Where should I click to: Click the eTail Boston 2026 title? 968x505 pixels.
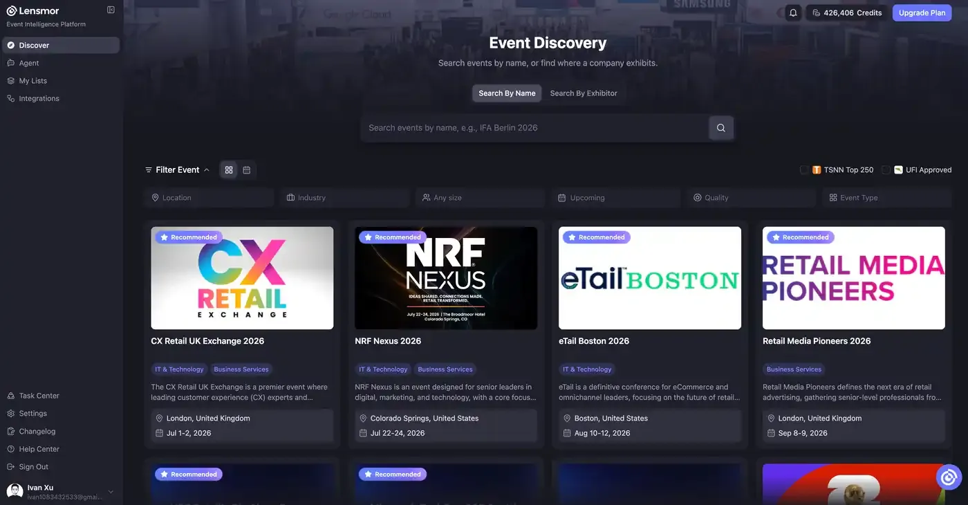[x=594, y=341]
